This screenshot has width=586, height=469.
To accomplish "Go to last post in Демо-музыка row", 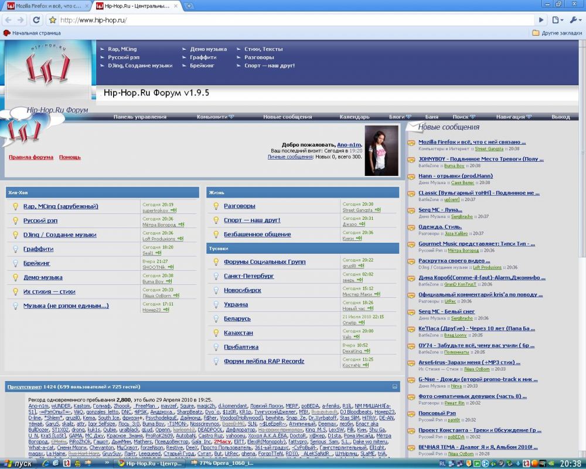I will pos(169,281).
